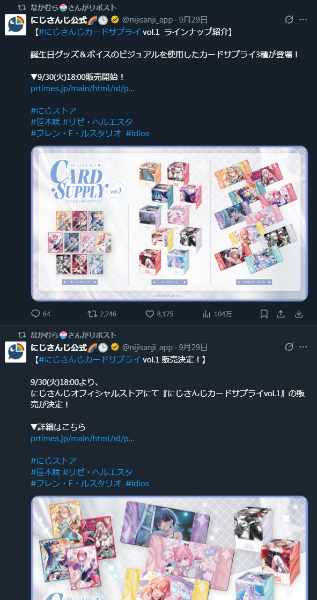Viewport: 317px width, 600px height.
Task: Click Grok icon on the second post
Action: [289, 347]
